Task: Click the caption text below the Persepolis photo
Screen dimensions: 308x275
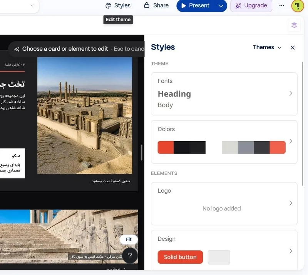Action: tap(111, 181)
